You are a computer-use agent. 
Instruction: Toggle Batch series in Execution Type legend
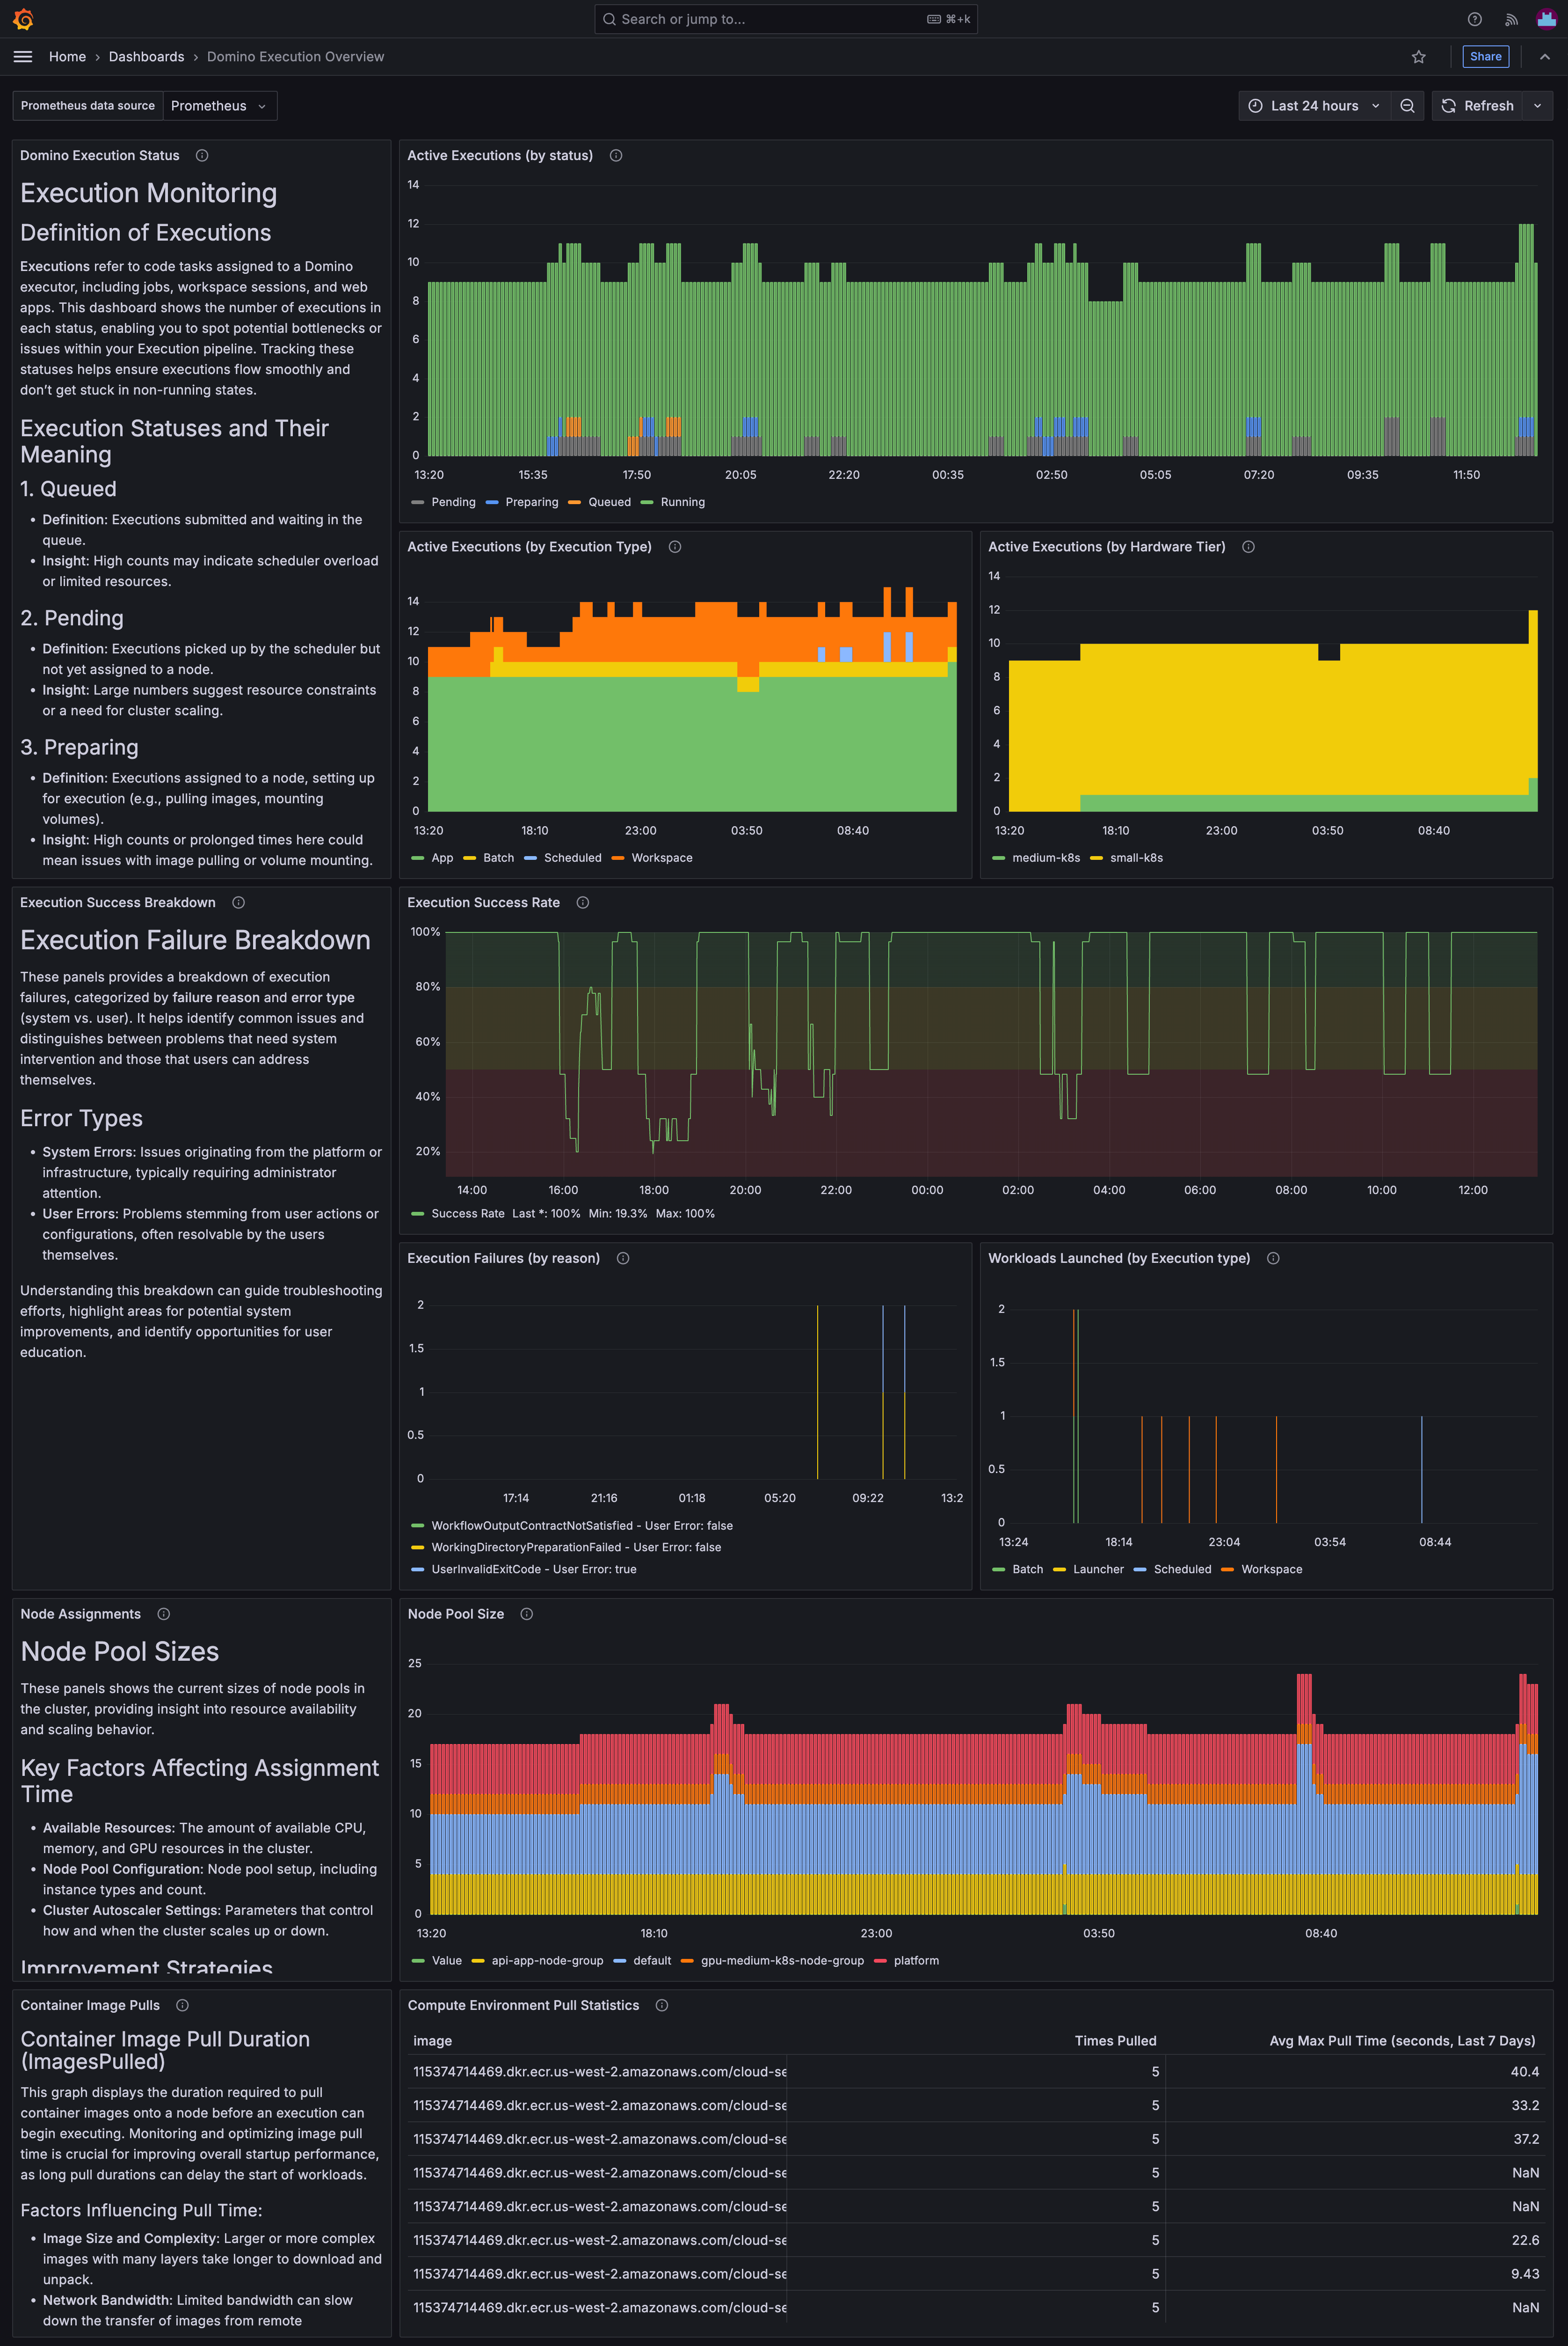point(498,858)
